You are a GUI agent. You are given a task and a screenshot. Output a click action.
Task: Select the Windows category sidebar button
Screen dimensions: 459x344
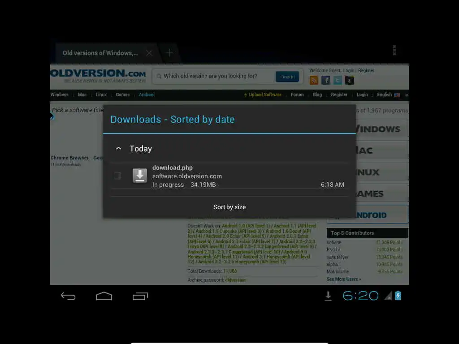click(x=382, y=129)
